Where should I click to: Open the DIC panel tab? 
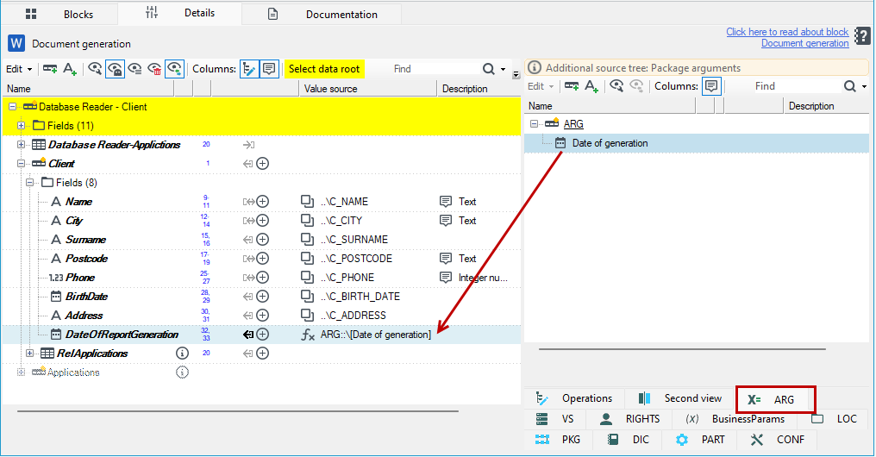(628, 439)
